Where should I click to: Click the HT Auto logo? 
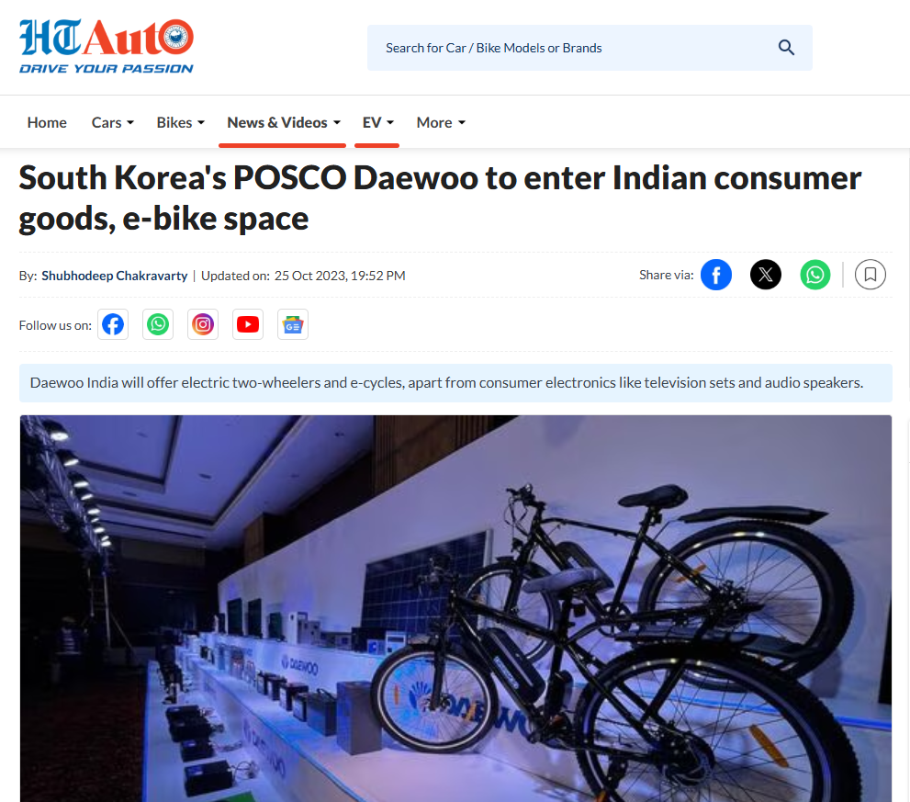tap(107, 46)
